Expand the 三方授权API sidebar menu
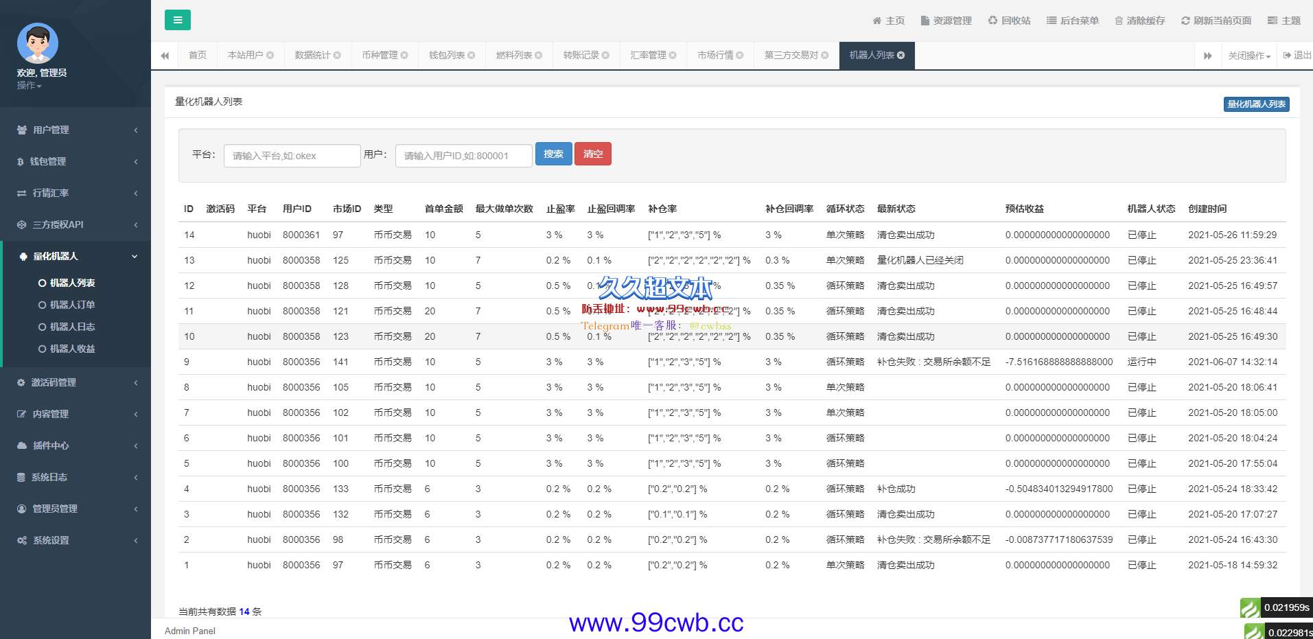1313x639 pixels. point(75,224)
